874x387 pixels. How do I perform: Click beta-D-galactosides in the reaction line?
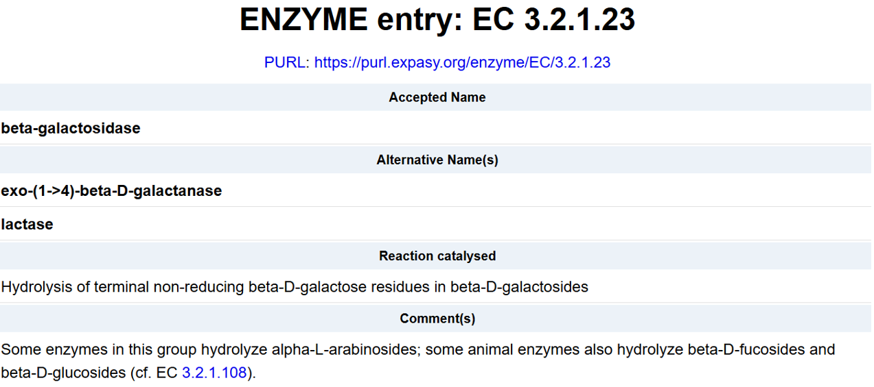click(x=519, y=287)
